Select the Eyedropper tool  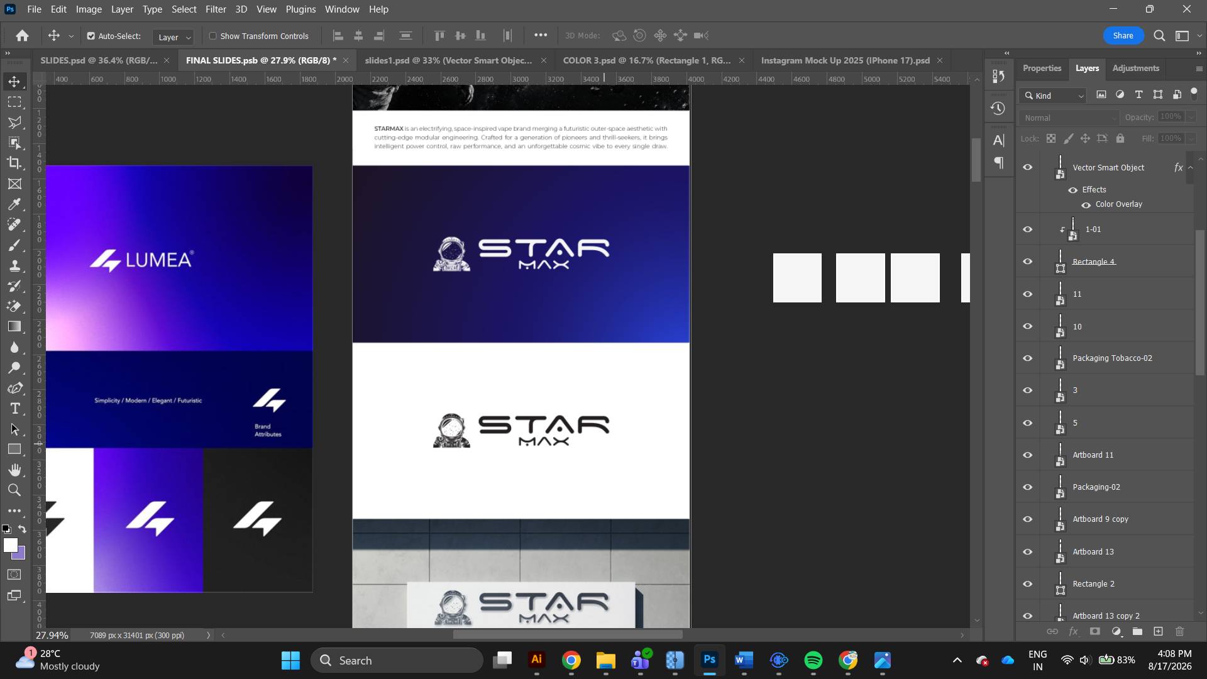[x=14, y=204]
